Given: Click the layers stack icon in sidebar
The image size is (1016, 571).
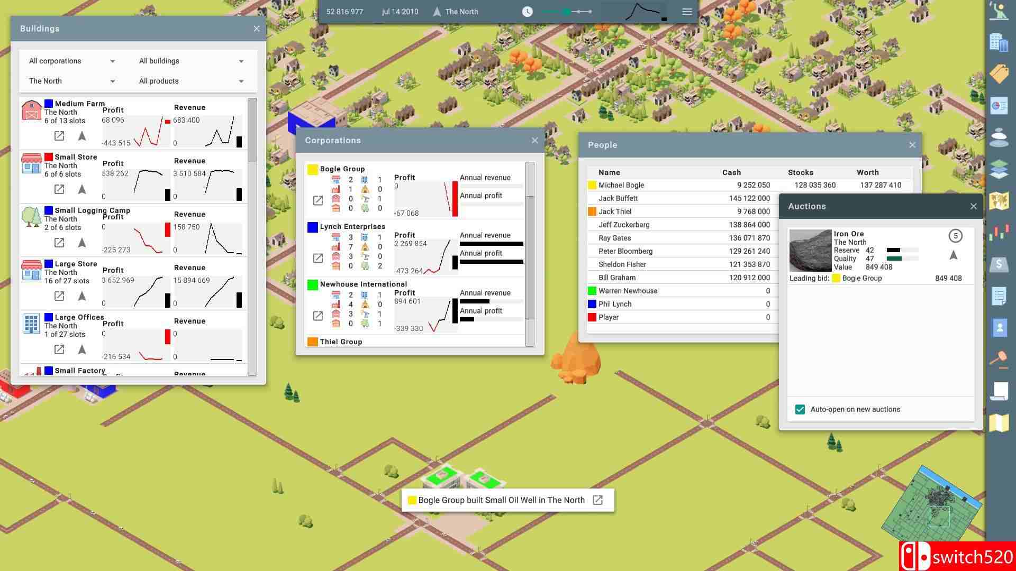Looking at the screenshot, I should click(x=999, y=169).
